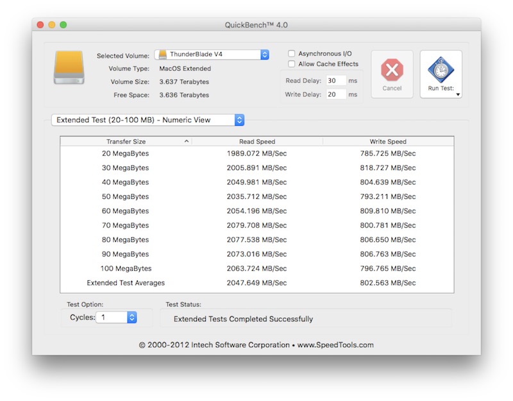The image size is (513, 401).
Task: Select the 90 MegaBytes row
Action: click(x=257, y=254)
